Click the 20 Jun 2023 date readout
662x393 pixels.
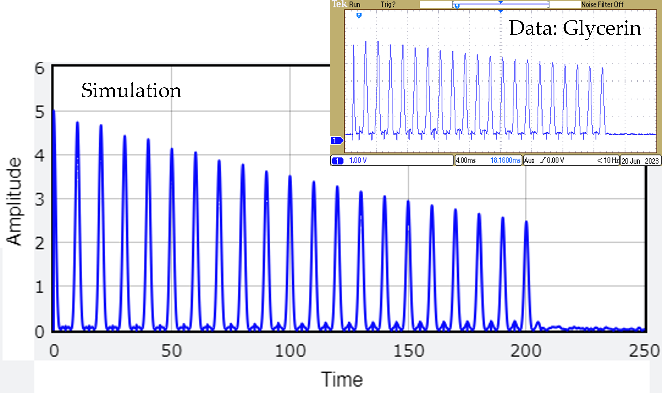click(x=640, y=161)
